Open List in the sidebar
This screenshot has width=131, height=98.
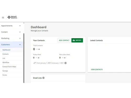11,58
